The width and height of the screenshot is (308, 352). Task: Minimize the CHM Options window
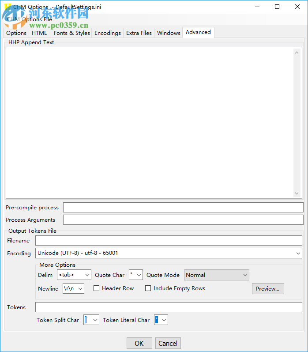point(257,7)
